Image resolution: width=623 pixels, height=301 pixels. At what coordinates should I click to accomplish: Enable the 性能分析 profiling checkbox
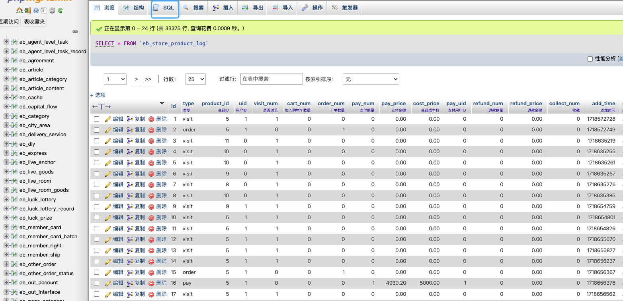590,59
